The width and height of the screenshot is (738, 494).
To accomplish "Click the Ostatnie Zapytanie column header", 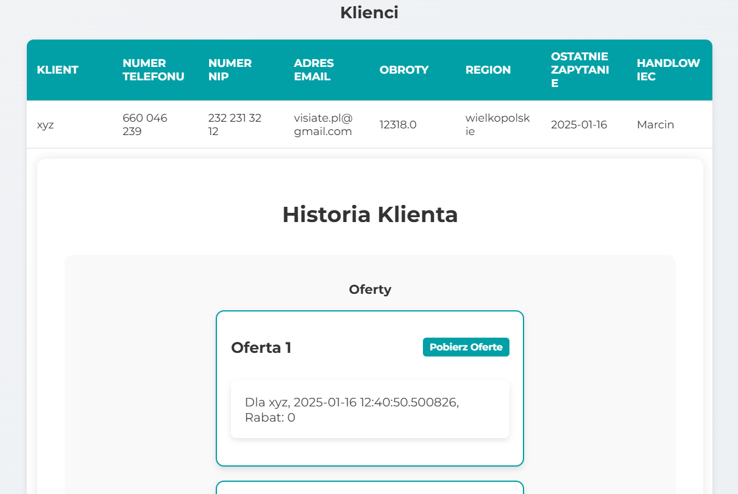I will [x=580, y=70].
